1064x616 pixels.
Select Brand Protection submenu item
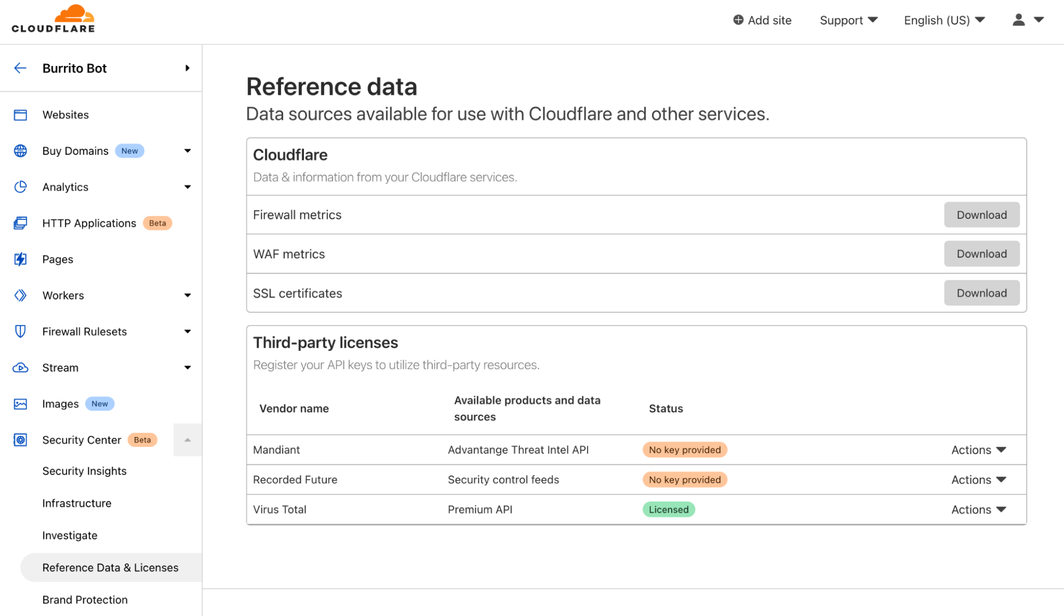[x=85, y=600]
